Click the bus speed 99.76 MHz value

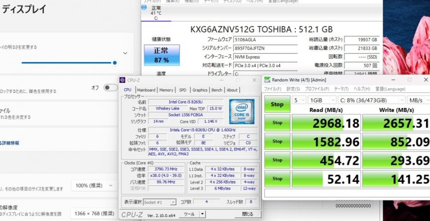click(166, 182)
